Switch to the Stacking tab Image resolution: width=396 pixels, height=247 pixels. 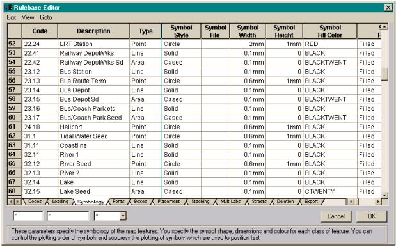(x=200, y=202)
